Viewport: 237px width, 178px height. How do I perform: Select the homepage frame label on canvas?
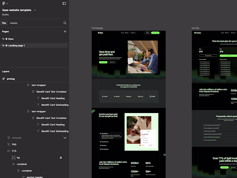[x=97, y=28]
